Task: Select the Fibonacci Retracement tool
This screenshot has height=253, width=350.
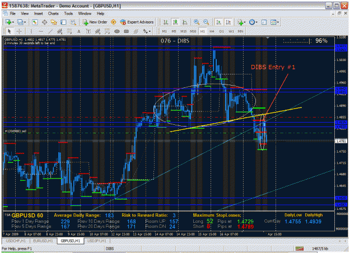Action: point(69,31)
